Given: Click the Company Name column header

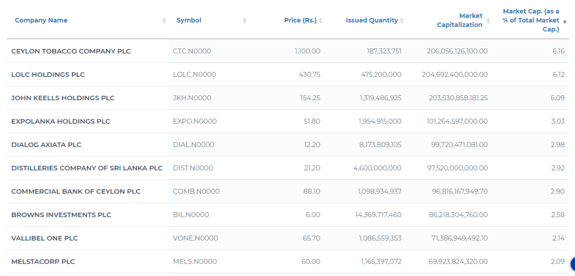Looking at the screenshot, I should click(41, 20).
